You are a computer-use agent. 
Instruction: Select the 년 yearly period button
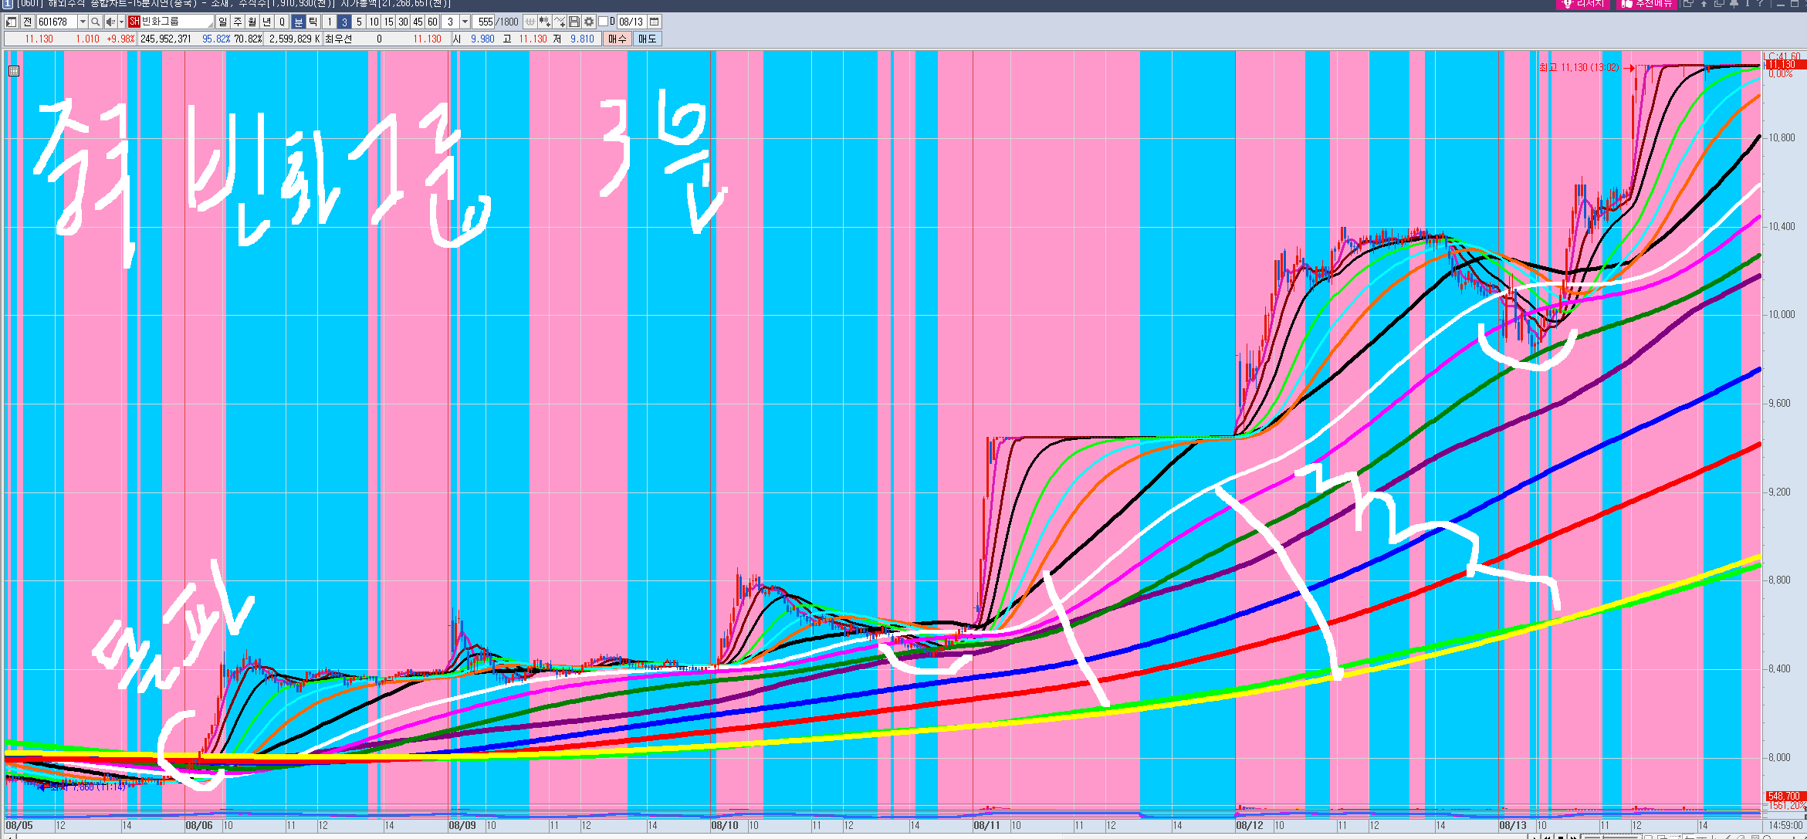pyautogui.click(x=267, y=22)
